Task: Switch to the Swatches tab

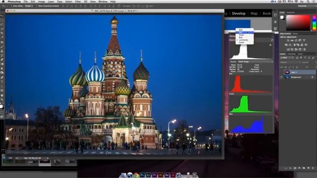Action: pos(291,12)
